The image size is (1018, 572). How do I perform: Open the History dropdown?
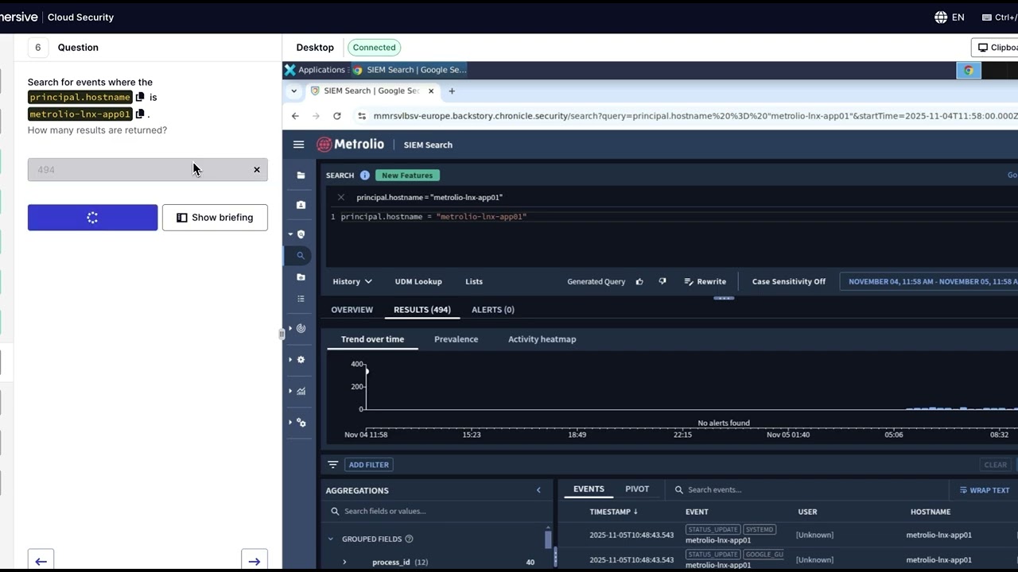pos(352,281)
